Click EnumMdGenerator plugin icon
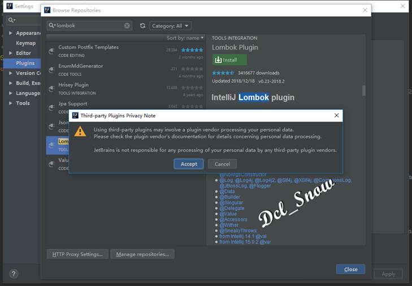The height and width of the screenshot is (286, 412). pyautogui.click(x=52, y=70)
